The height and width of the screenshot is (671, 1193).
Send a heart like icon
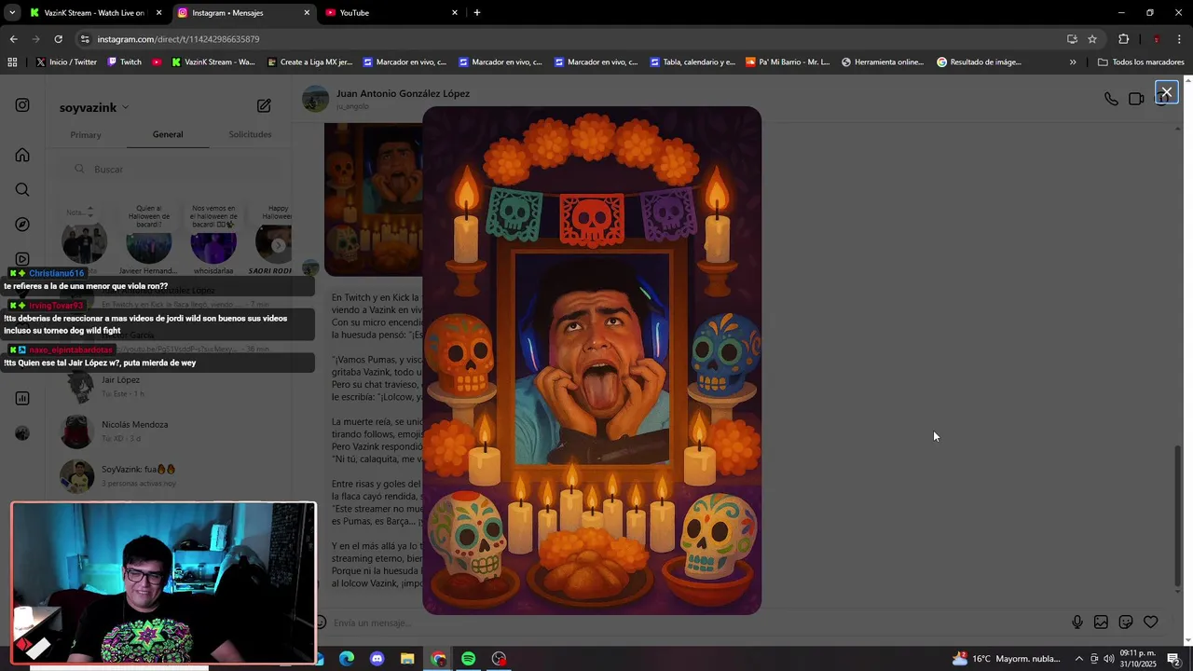coord(1151,623)
